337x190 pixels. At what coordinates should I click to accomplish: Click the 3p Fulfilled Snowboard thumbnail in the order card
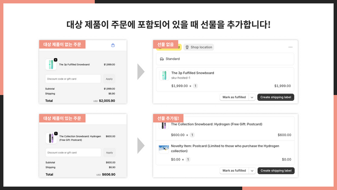[164, 75]
